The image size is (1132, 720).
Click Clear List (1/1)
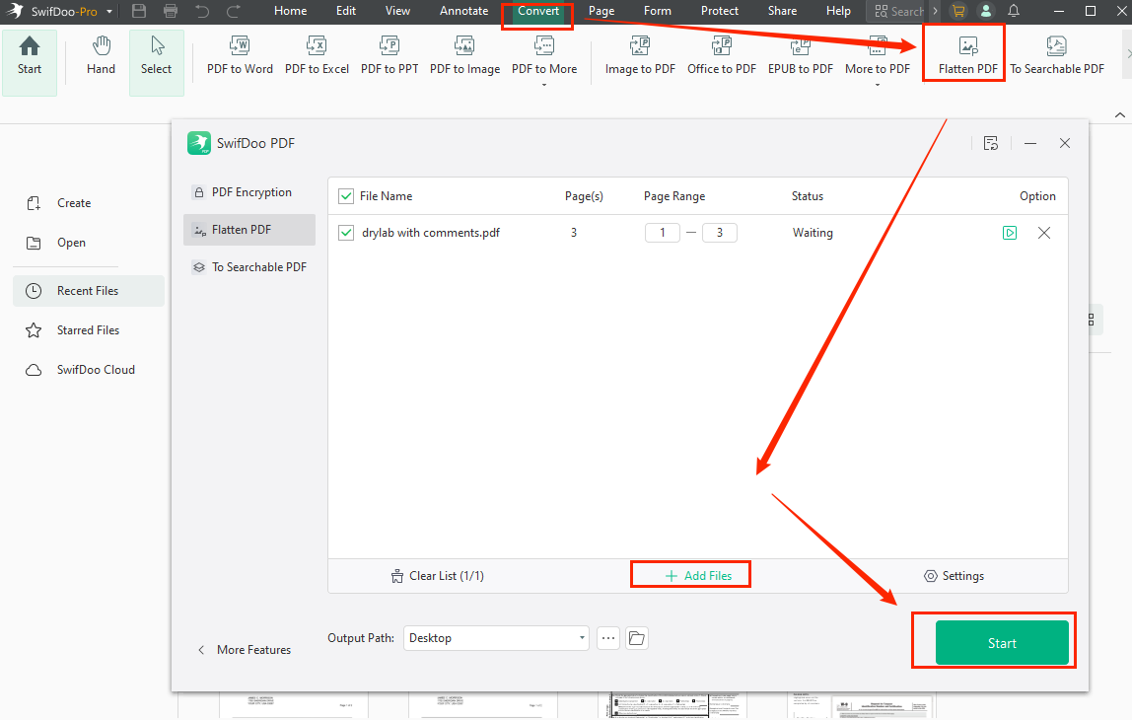click(438, 576)
